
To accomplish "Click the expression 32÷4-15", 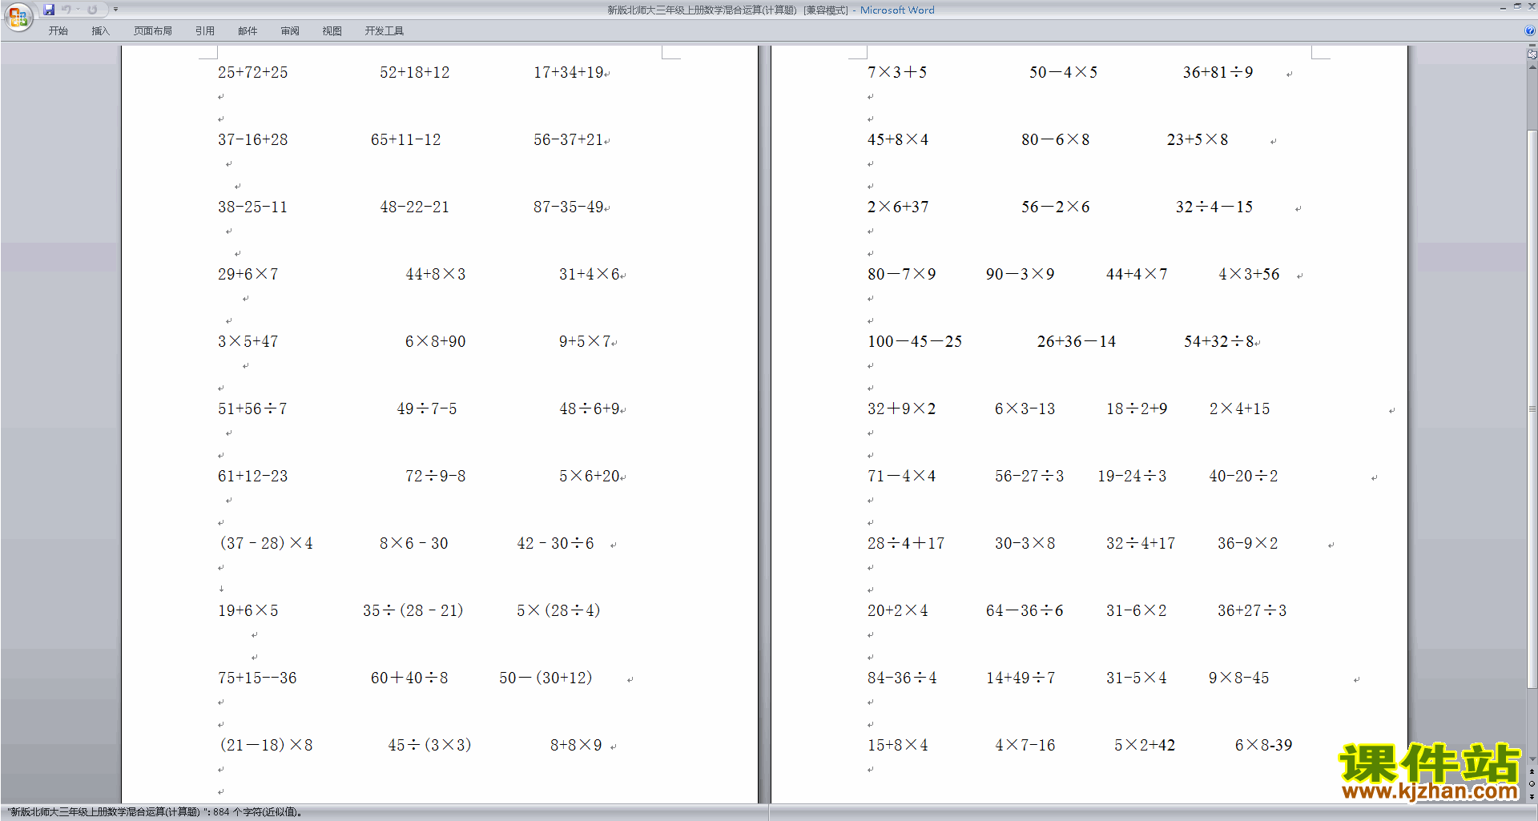I will (1214, 207).
